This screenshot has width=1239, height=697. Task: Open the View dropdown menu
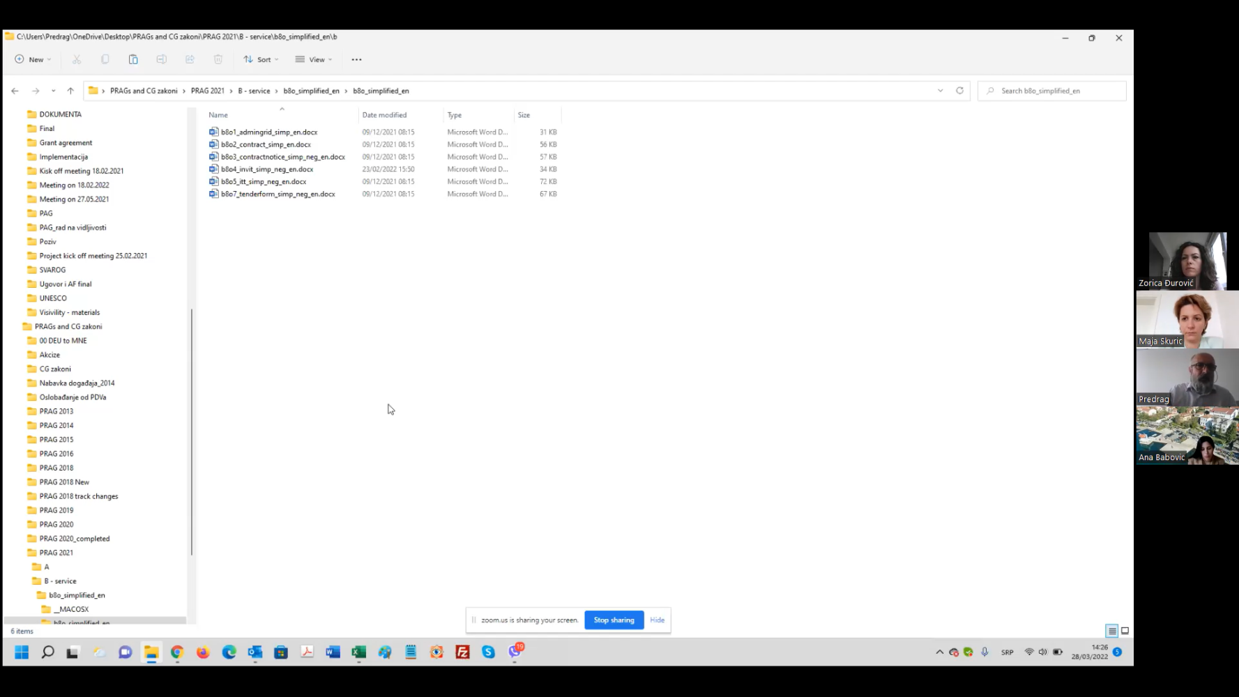(x=314, y=60)
